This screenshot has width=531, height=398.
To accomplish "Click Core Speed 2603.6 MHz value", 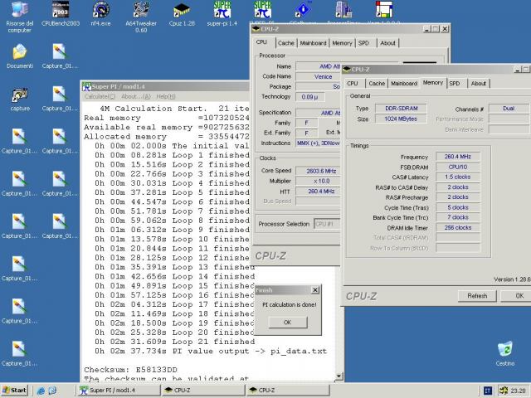I will tap(319, 171).
